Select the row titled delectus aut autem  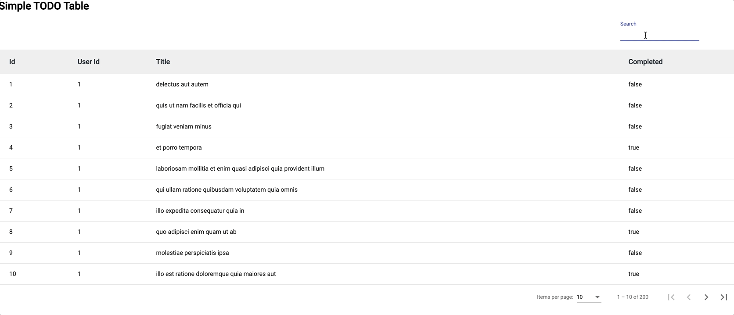[x=182, y=84]
